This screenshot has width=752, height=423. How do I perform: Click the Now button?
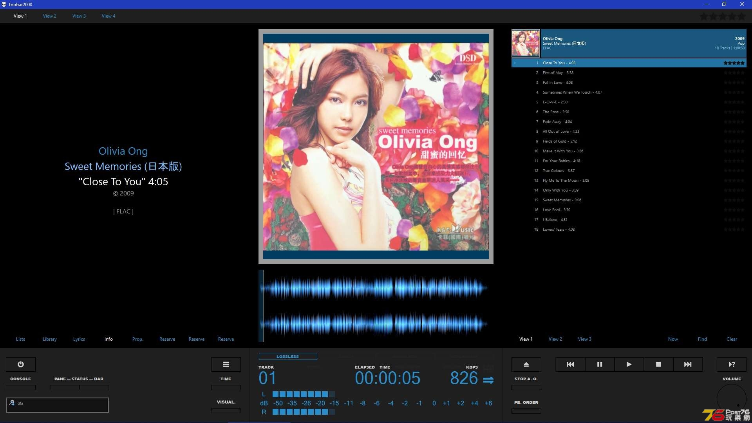tap(673, 339)
